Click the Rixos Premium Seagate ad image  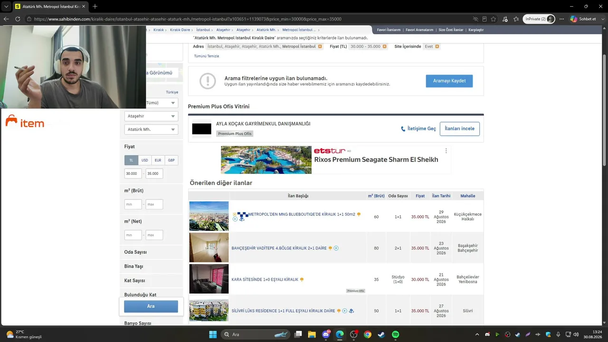(266, 160)
